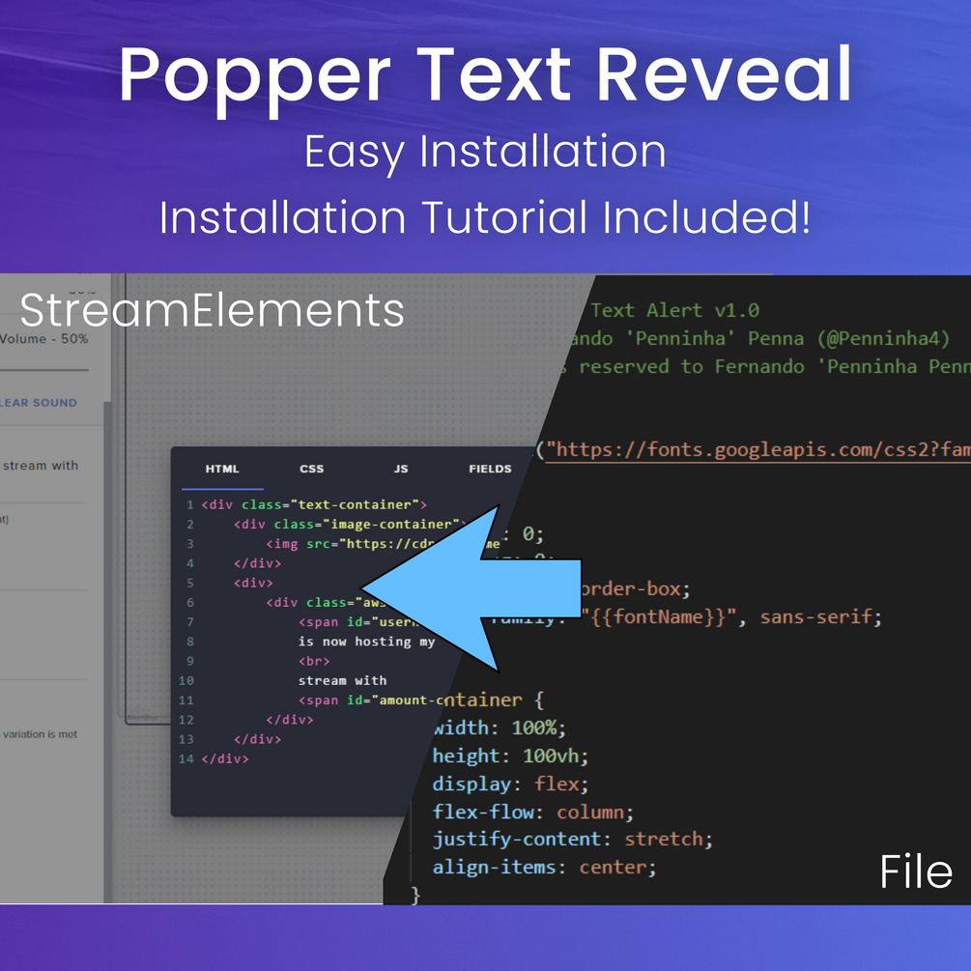Click the closing </div> on line 12
Screen dimensions: 971x971
(290, 720)
